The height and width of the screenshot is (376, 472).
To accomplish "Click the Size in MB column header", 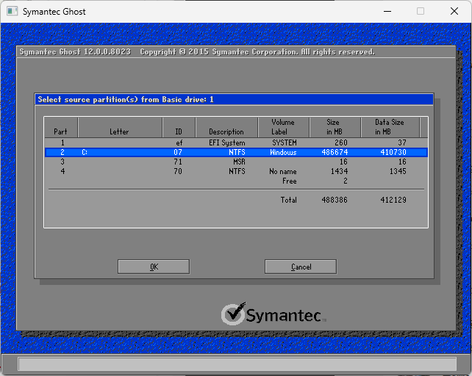I will [x=334, y=127].
